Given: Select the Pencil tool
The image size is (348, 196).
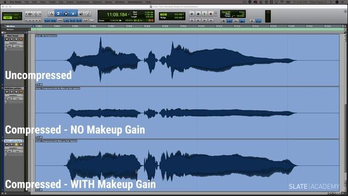Looking at the screenshot, I should [88, 14].
